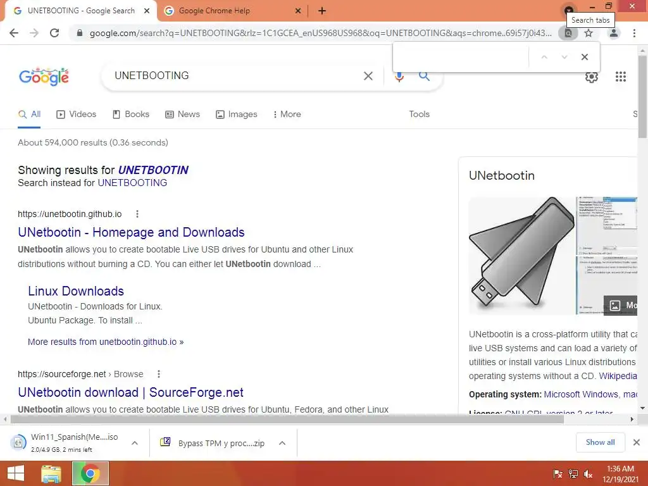The height and width of the screenshot is (486, 648).
Task: Click the vertical page scrollbar thumb
Action: pyautogui.click(x=643, y=96)
